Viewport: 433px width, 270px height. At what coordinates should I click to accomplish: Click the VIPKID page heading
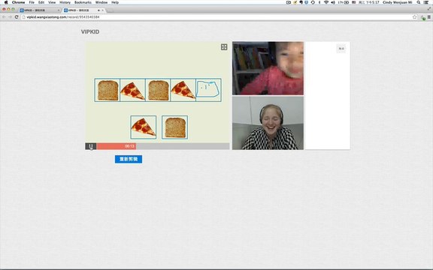[x=90, y=31]
